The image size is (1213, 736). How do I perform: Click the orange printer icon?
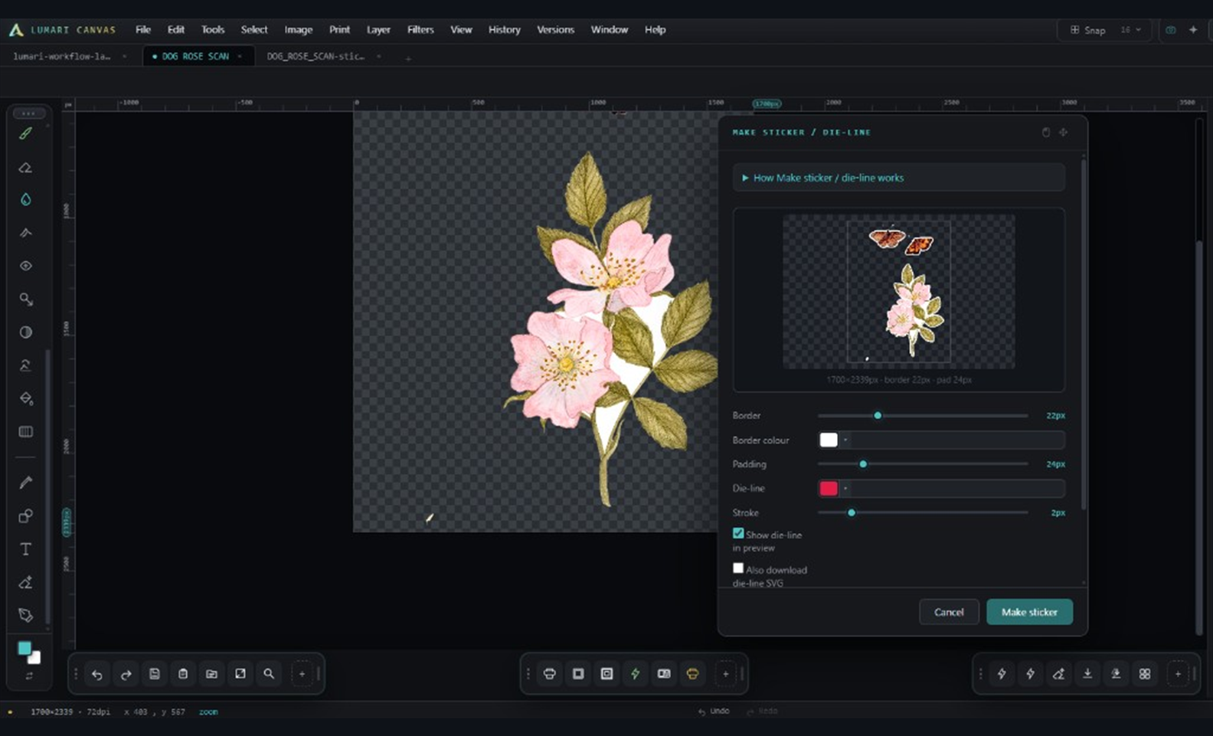point(692,674)
